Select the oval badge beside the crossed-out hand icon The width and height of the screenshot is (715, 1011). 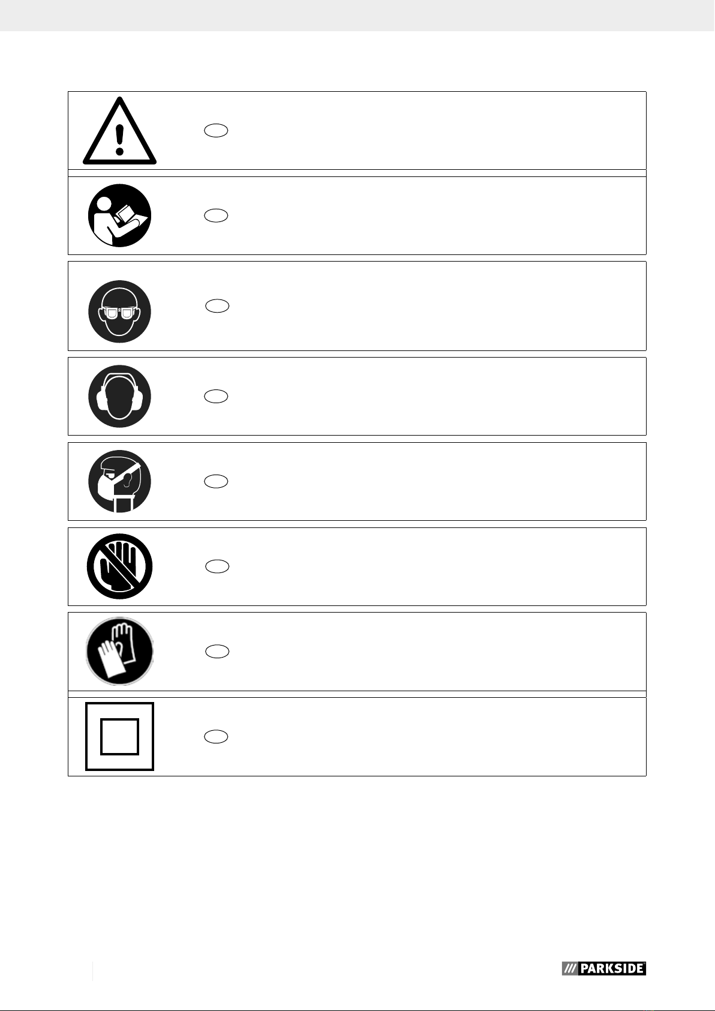pos(217,566)
